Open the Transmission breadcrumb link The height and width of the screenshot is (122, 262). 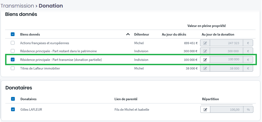point(17,6)
